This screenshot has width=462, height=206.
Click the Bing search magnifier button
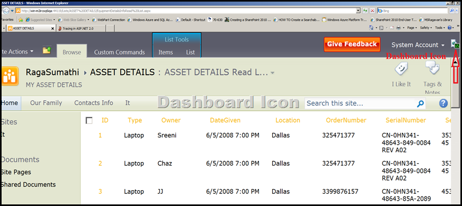(451, 11)
